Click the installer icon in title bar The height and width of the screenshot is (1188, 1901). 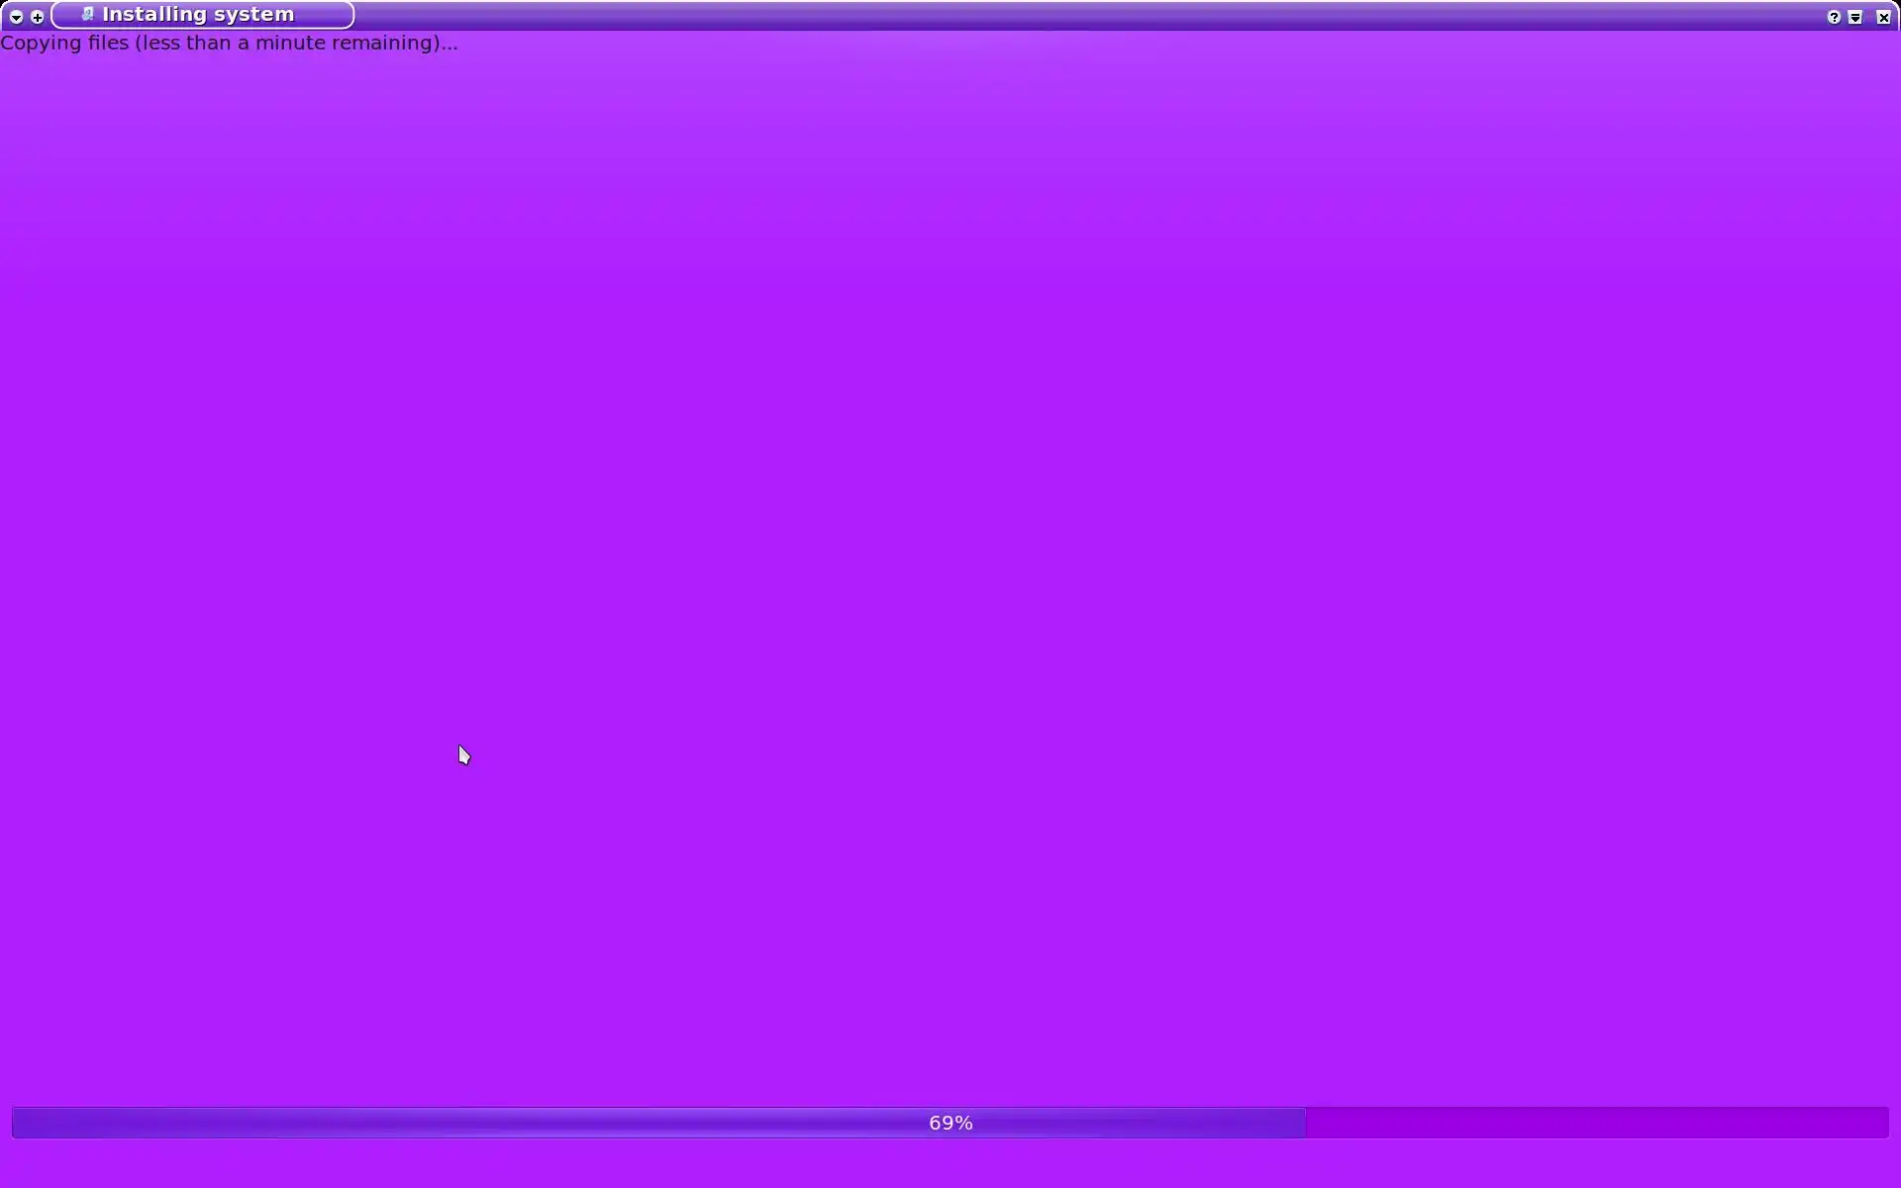pyautogui.click(x=87, y=14)
